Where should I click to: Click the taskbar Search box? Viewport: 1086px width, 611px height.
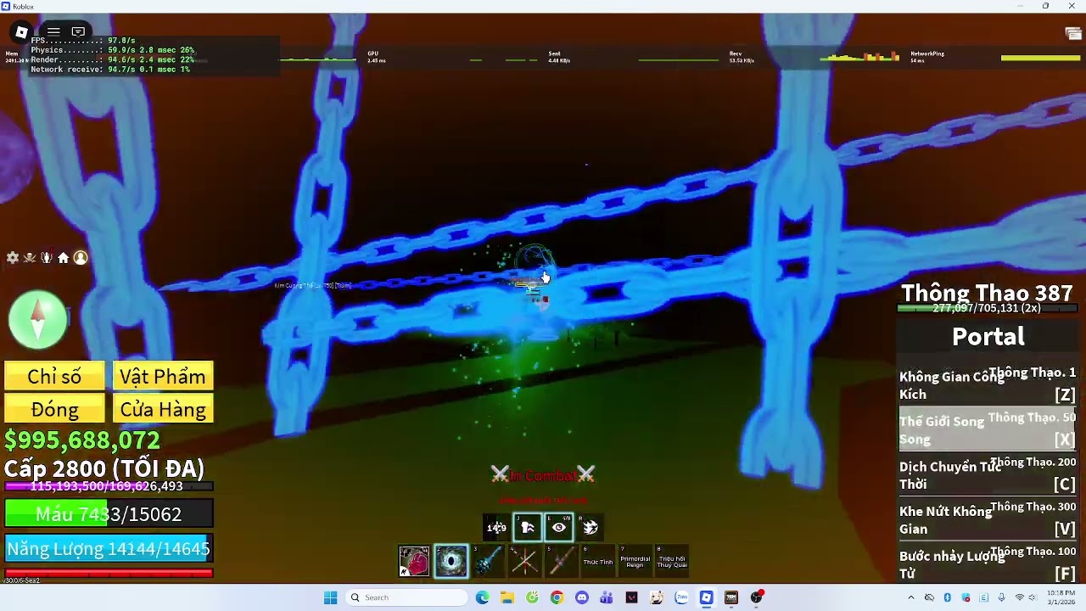coord(408,597)
